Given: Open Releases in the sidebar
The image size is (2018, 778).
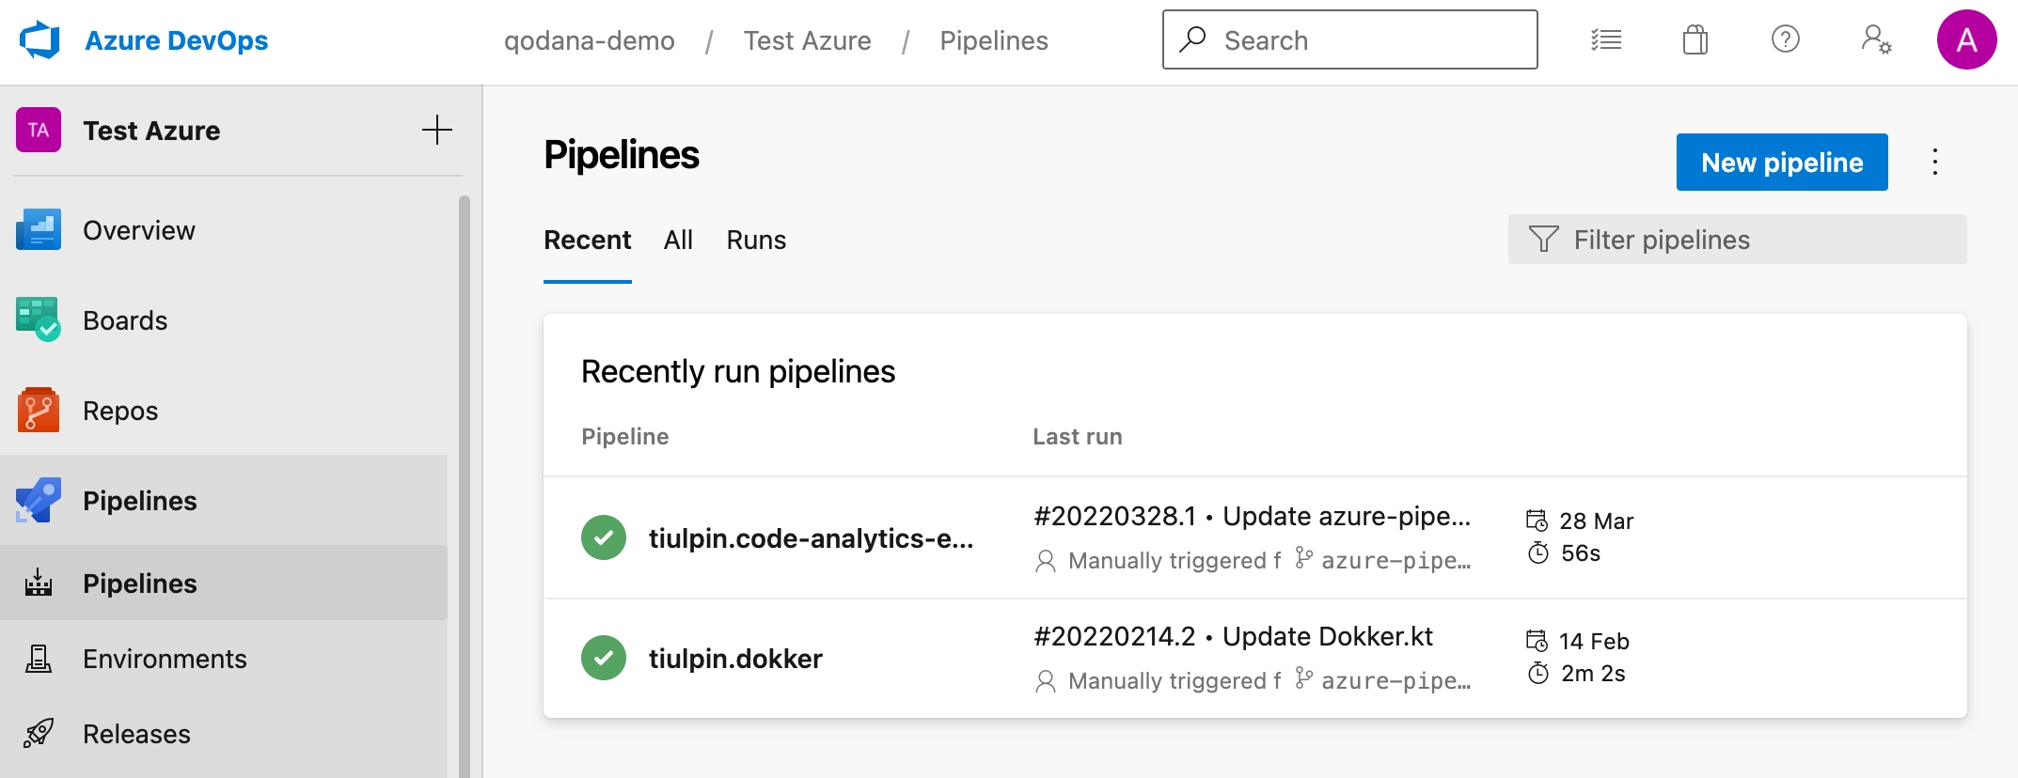Looking at the screenshot, I should pos(224,733).
